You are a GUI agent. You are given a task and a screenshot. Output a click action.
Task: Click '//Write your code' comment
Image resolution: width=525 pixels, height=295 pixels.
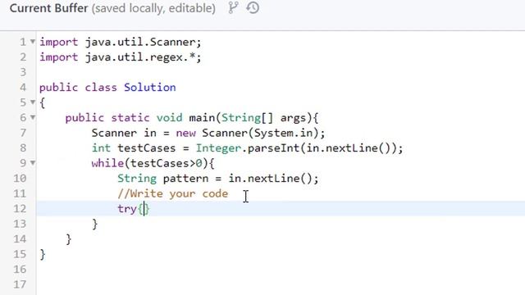pos(173,193)
